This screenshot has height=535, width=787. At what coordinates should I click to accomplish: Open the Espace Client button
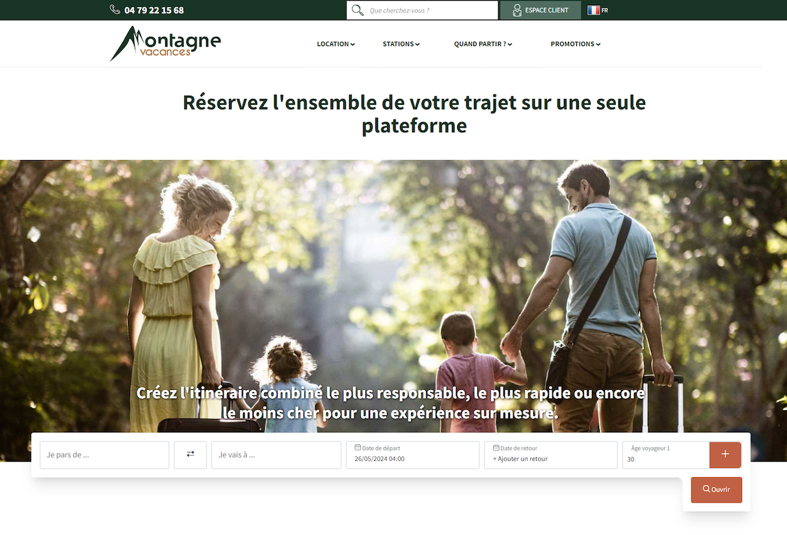540,10
